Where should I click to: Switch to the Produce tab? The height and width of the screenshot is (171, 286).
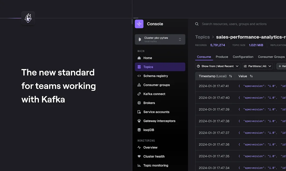[x=222, y=57]
